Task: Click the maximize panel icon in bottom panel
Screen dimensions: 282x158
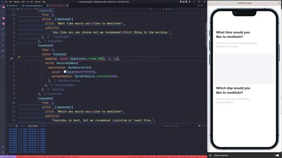Action: pyautogui.click(x=202, y=126)
